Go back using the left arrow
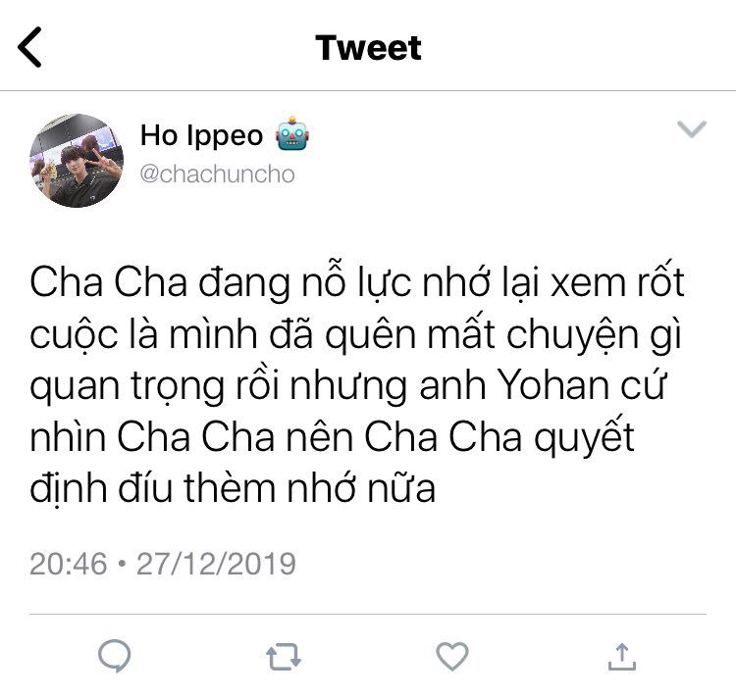 tap(29, 47)
